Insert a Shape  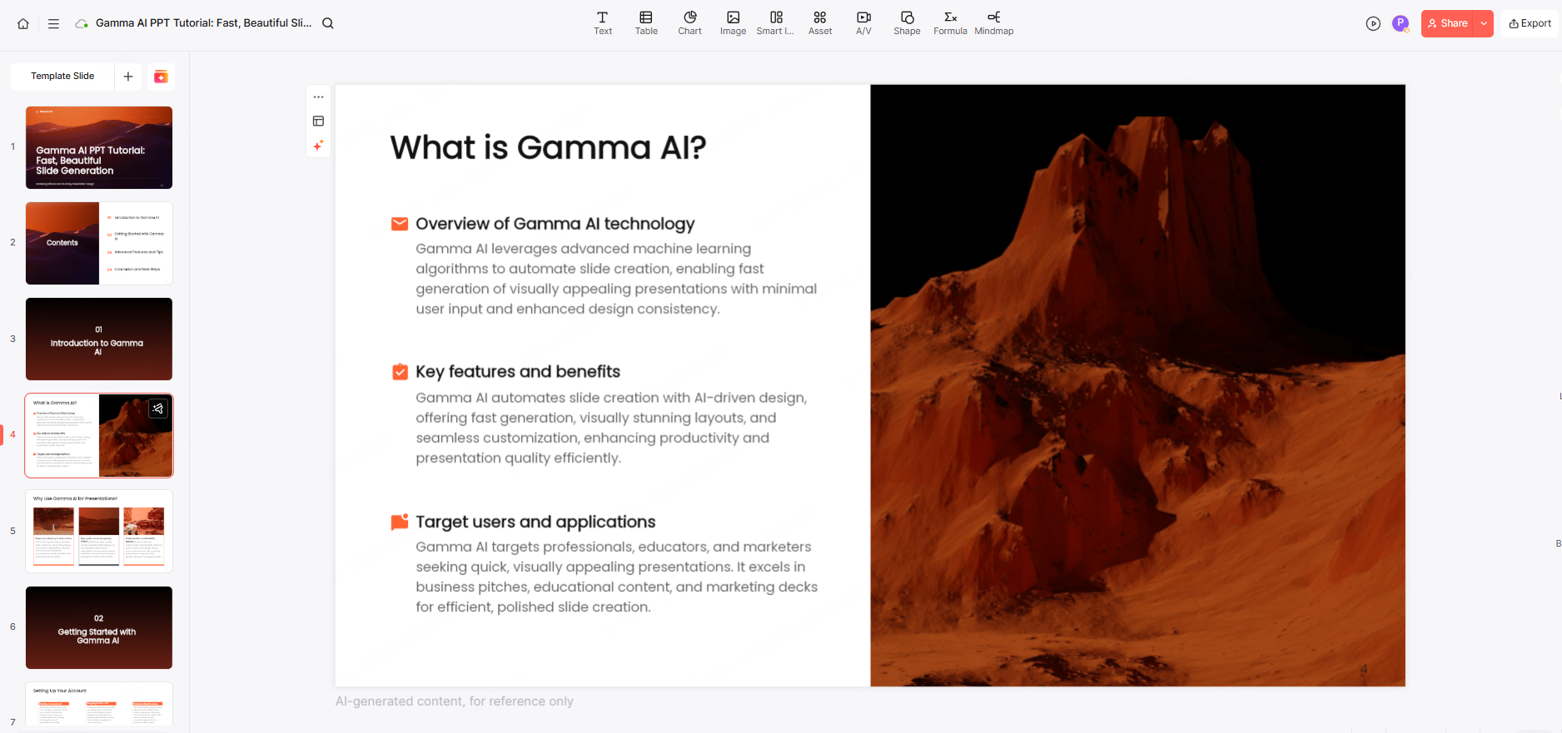point(907,23)
